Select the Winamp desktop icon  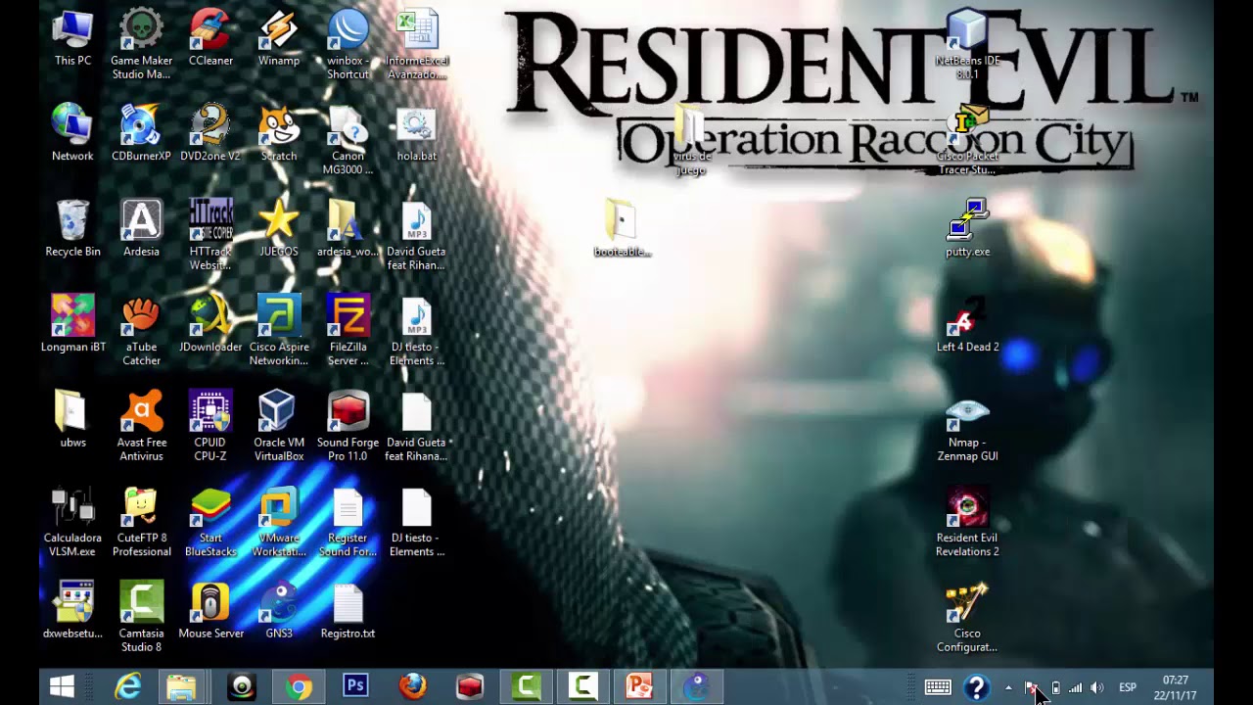279,39
